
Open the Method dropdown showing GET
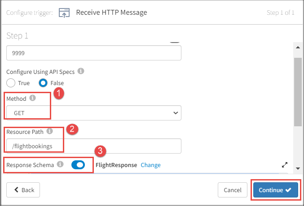pos(93,113)
